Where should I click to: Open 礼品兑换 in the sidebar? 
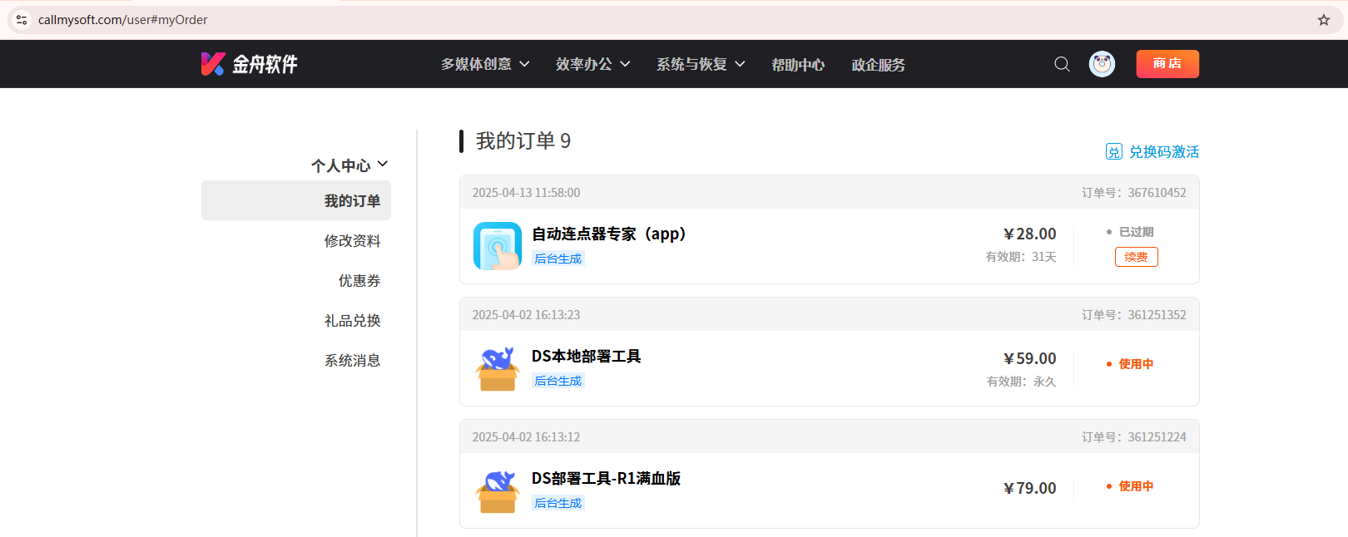click(x=352, y=320)
